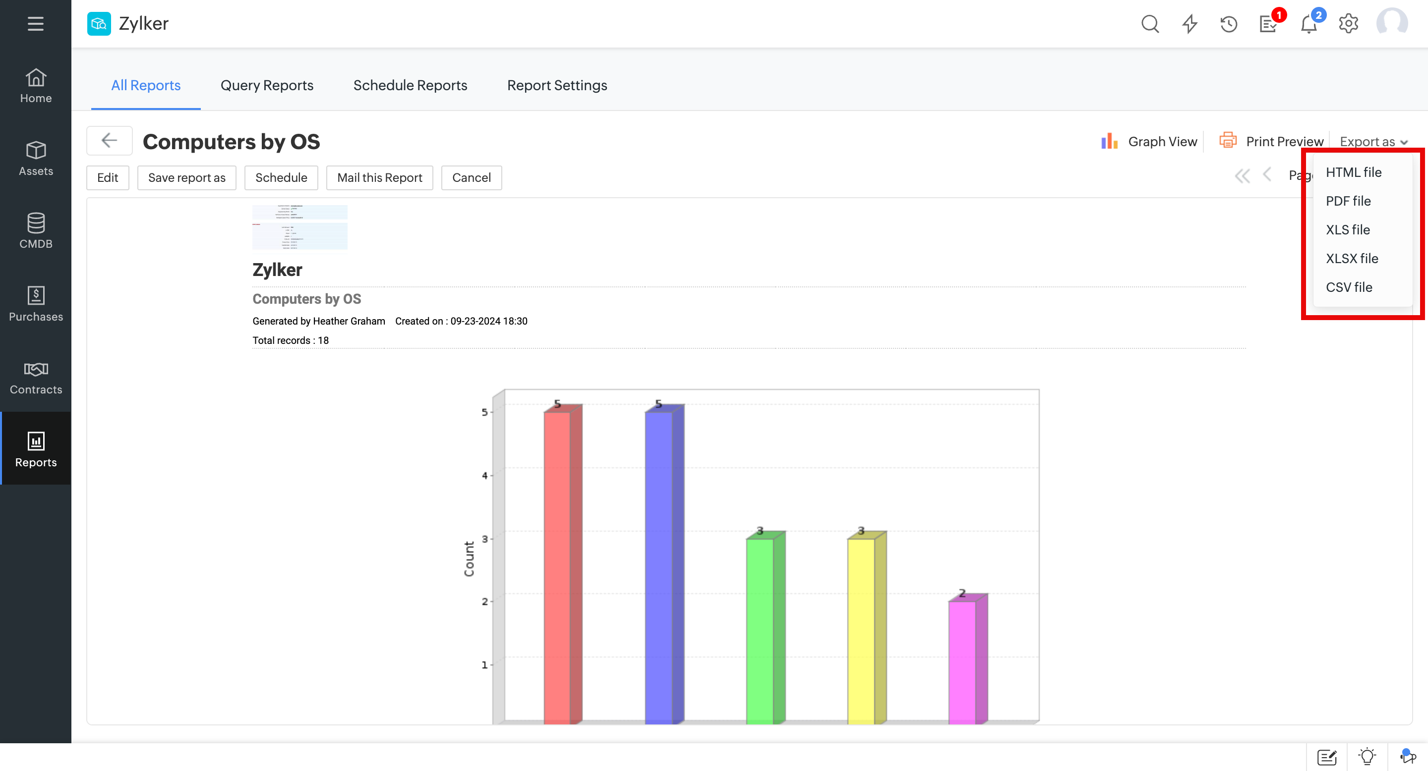This screenshot has height=771, width=1428.
Task: Open the notifications bell icon
Action: (x=1309, y=24)
